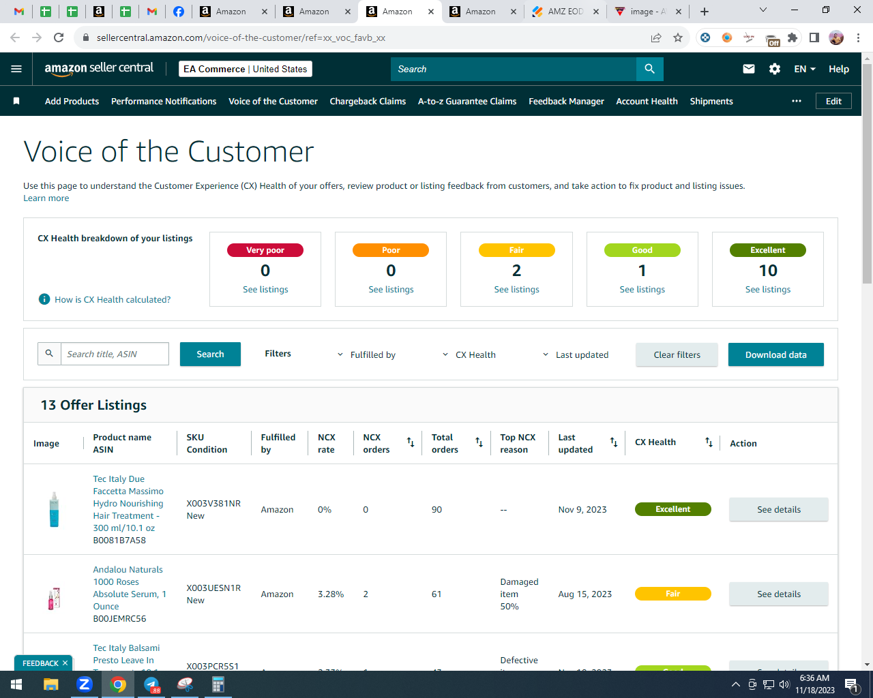Switch to the AMZ EOD browser tab

point(565,12)
